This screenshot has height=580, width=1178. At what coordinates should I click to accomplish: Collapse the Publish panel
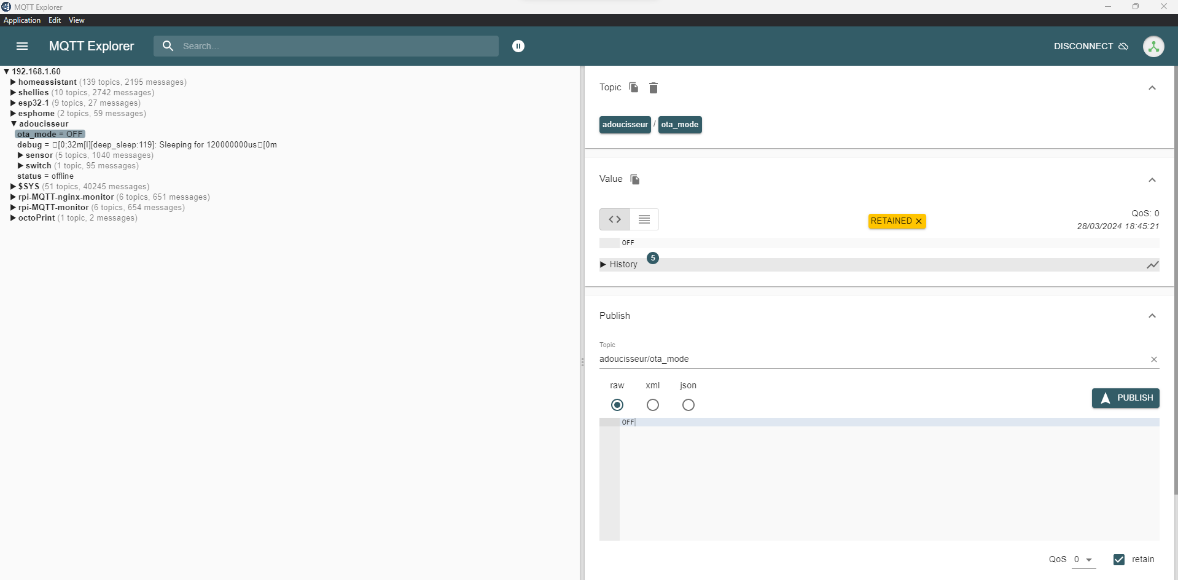click(1152, 316)
